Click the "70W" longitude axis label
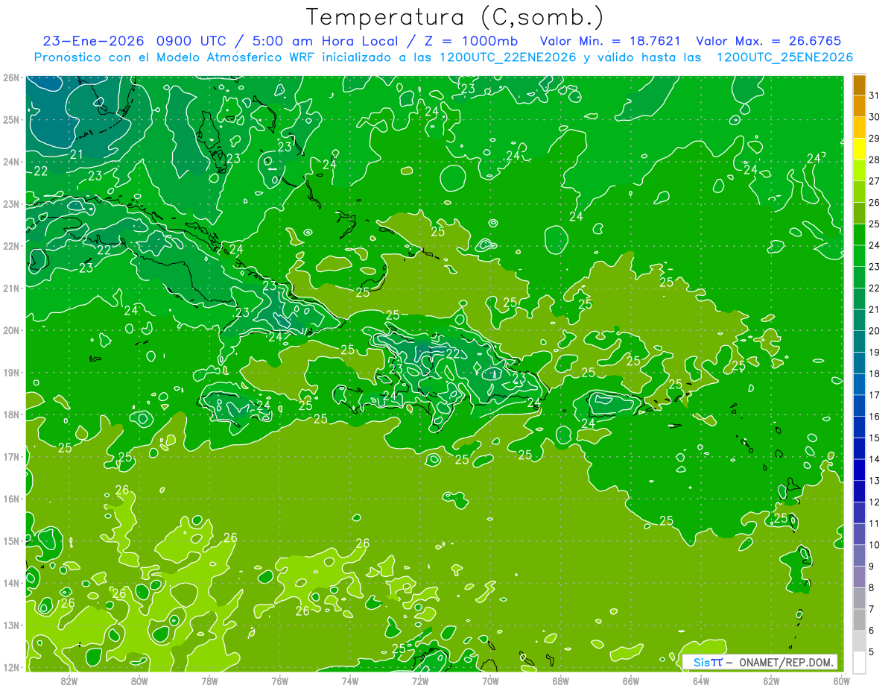Screen dimensions: 894x691 click(490, 681)
